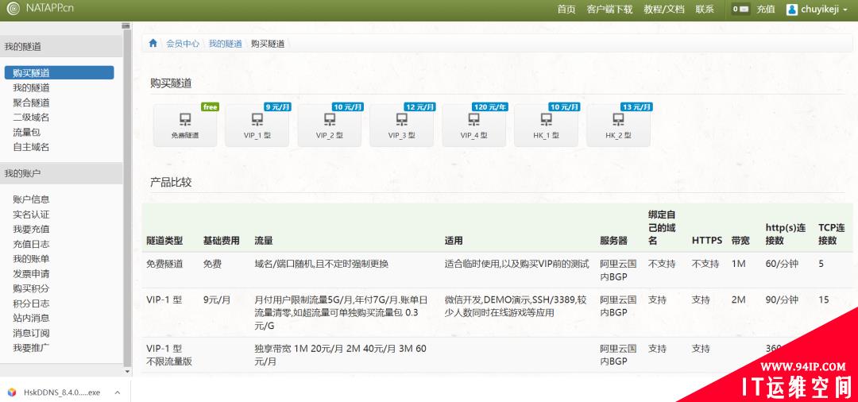The image size is (858, 402).
Task: Click the 9元/月 price cell
Action: (217, 300)
